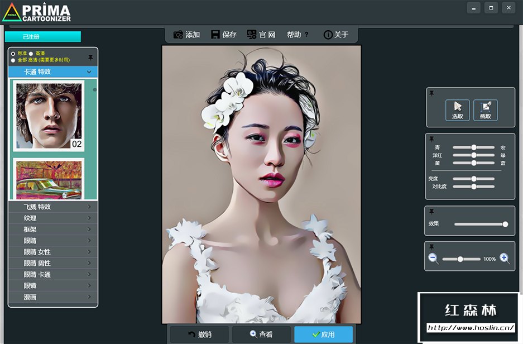
Task: Select the 高清 quality radio button
Action: 31,54
